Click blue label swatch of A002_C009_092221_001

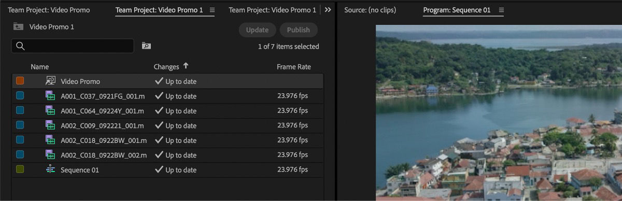[20, 125]
